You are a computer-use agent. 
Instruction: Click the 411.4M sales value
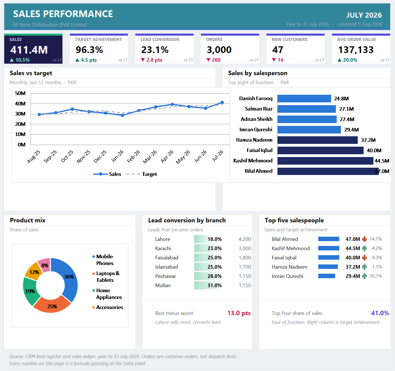tap(29, 50)
